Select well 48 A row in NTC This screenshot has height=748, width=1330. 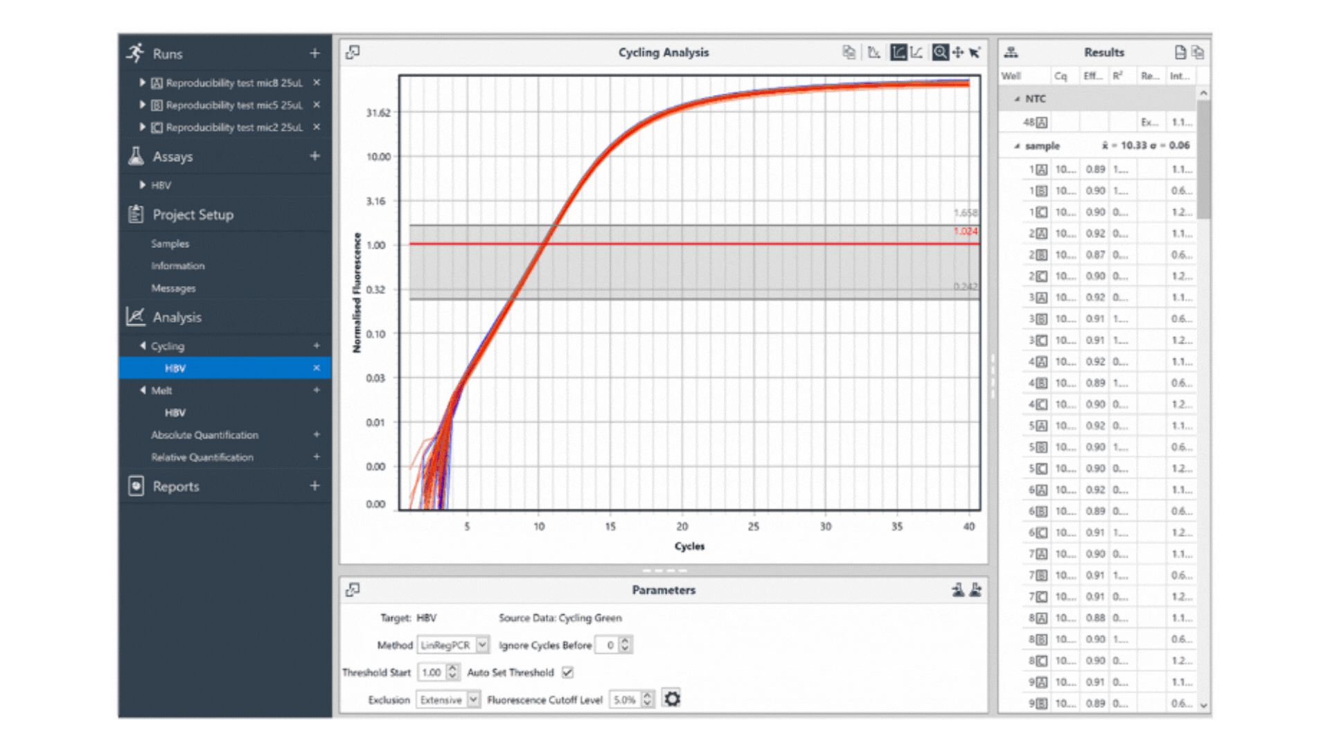(1097, 123)
